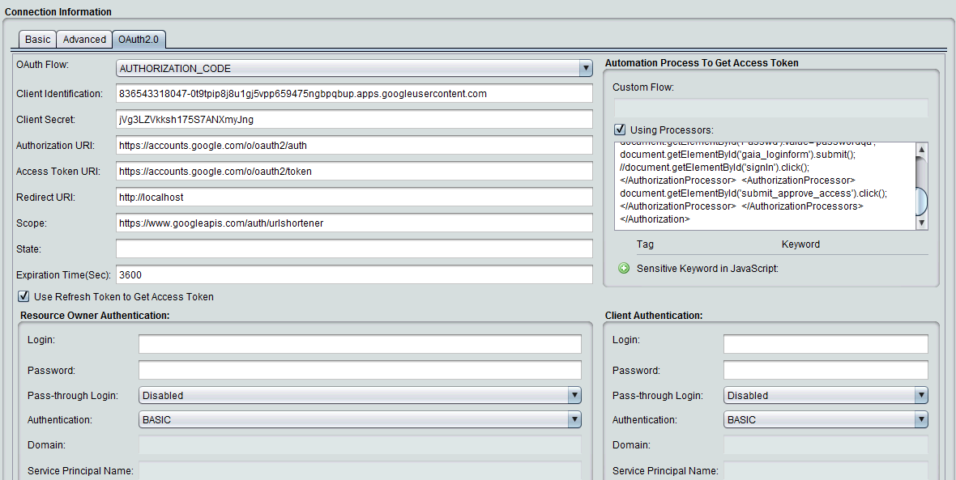
Task: Click the Resource Owner Login field
Action: coord(360,344)
